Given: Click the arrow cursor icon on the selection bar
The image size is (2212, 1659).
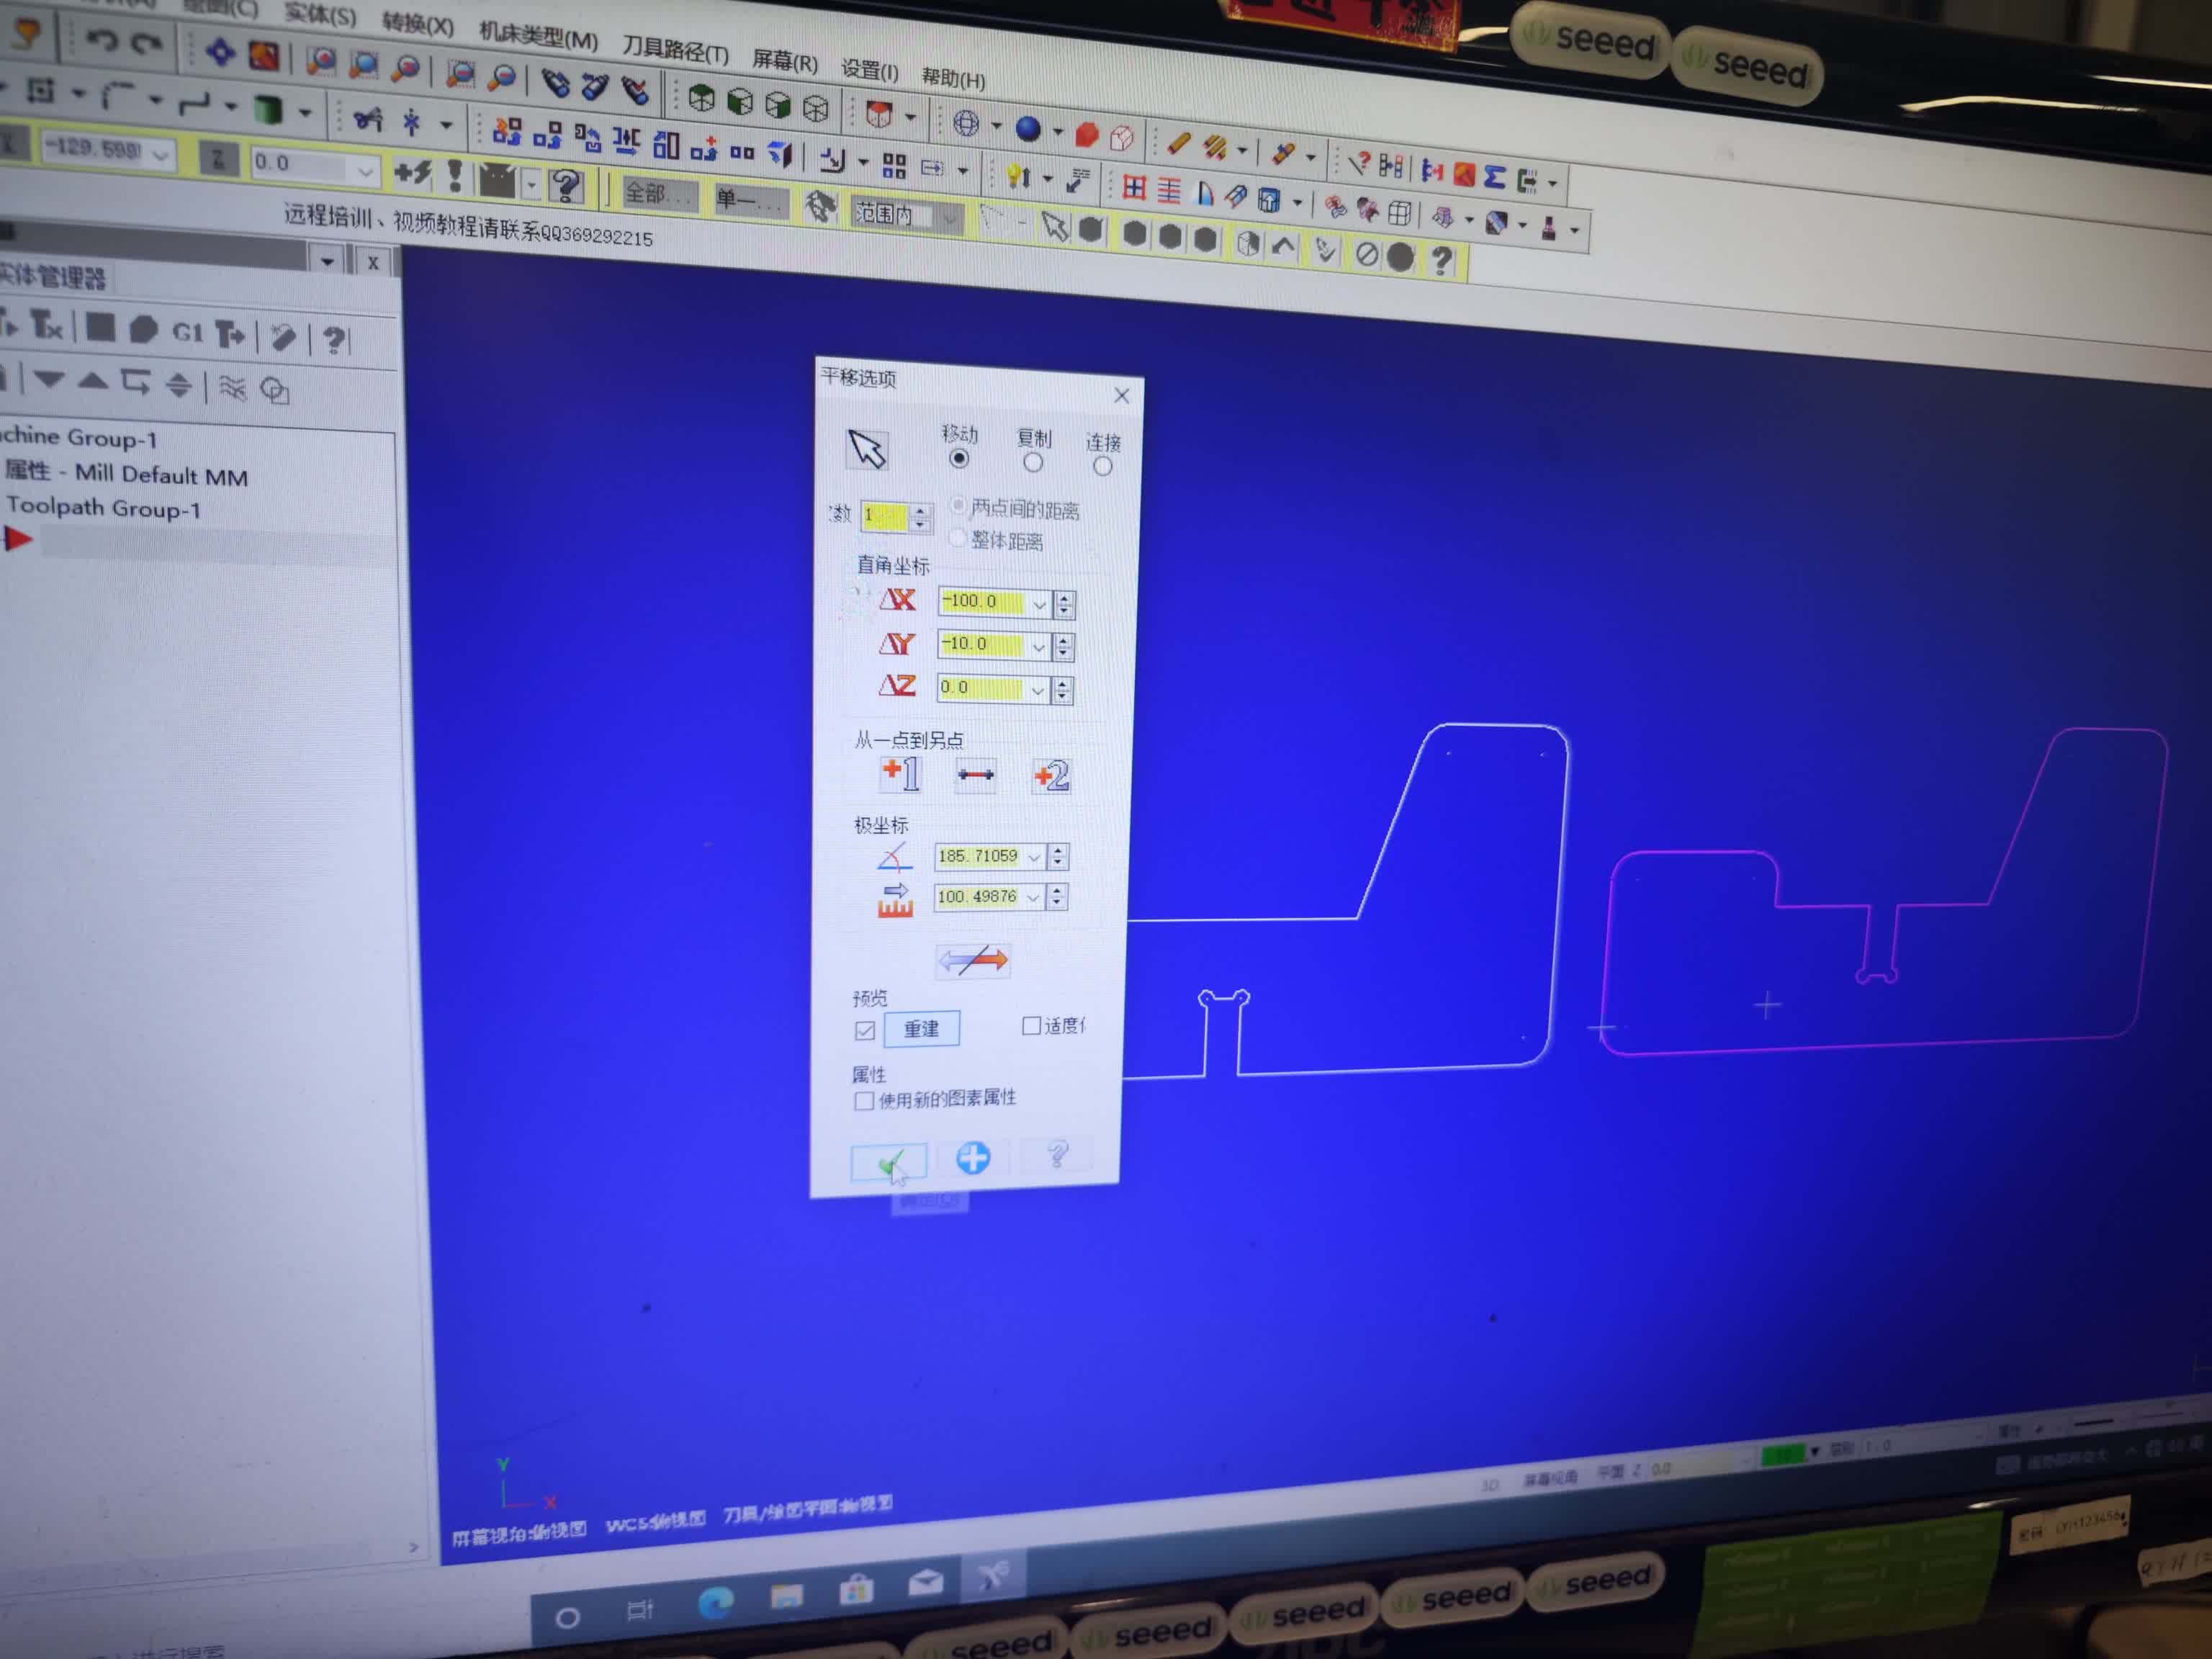Looking at the screenshot, I should (x=1054, y=226).
